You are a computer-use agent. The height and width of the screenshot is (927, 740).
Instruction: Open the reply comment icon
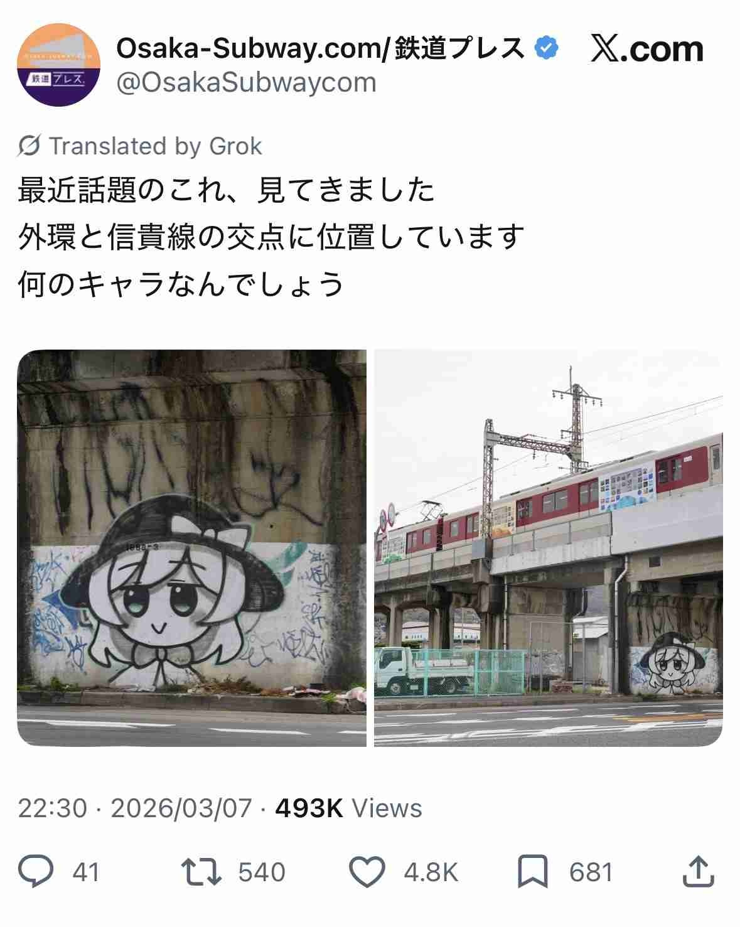click(36, 872)
